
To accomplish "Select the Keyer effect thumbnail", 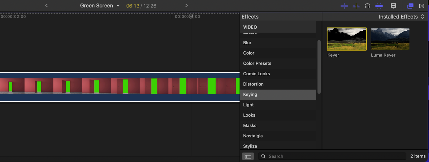I will point(346,39).
